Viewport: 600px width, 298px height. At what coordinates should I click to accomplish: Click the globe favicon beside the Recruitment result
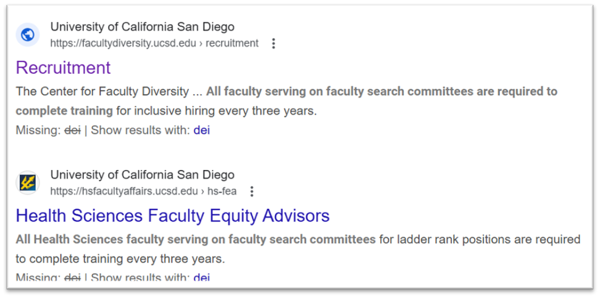coord(28,34)
